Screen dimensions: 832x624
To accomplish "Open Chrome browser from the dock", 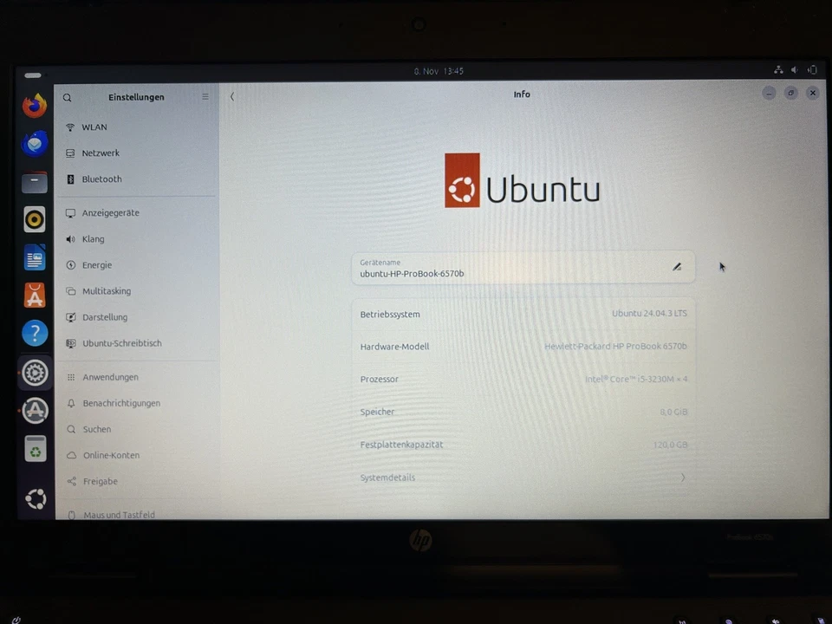I will (x=35, y=143).
